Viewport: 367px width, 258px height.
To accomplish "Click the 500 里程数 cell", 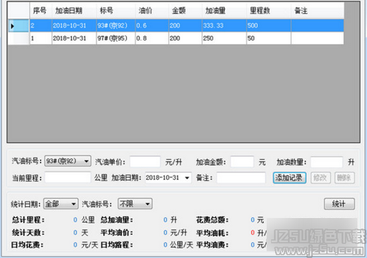I will point(269,25).
